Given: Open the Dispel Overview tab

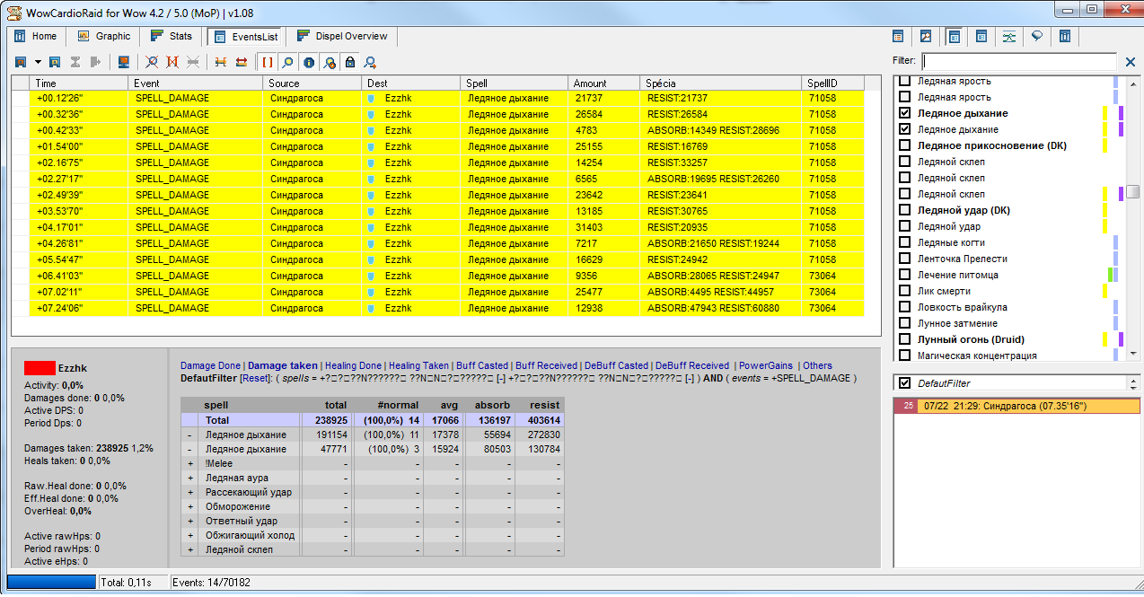Looking at the screenshot, I should pyautogui.click(x=342, y=37).
